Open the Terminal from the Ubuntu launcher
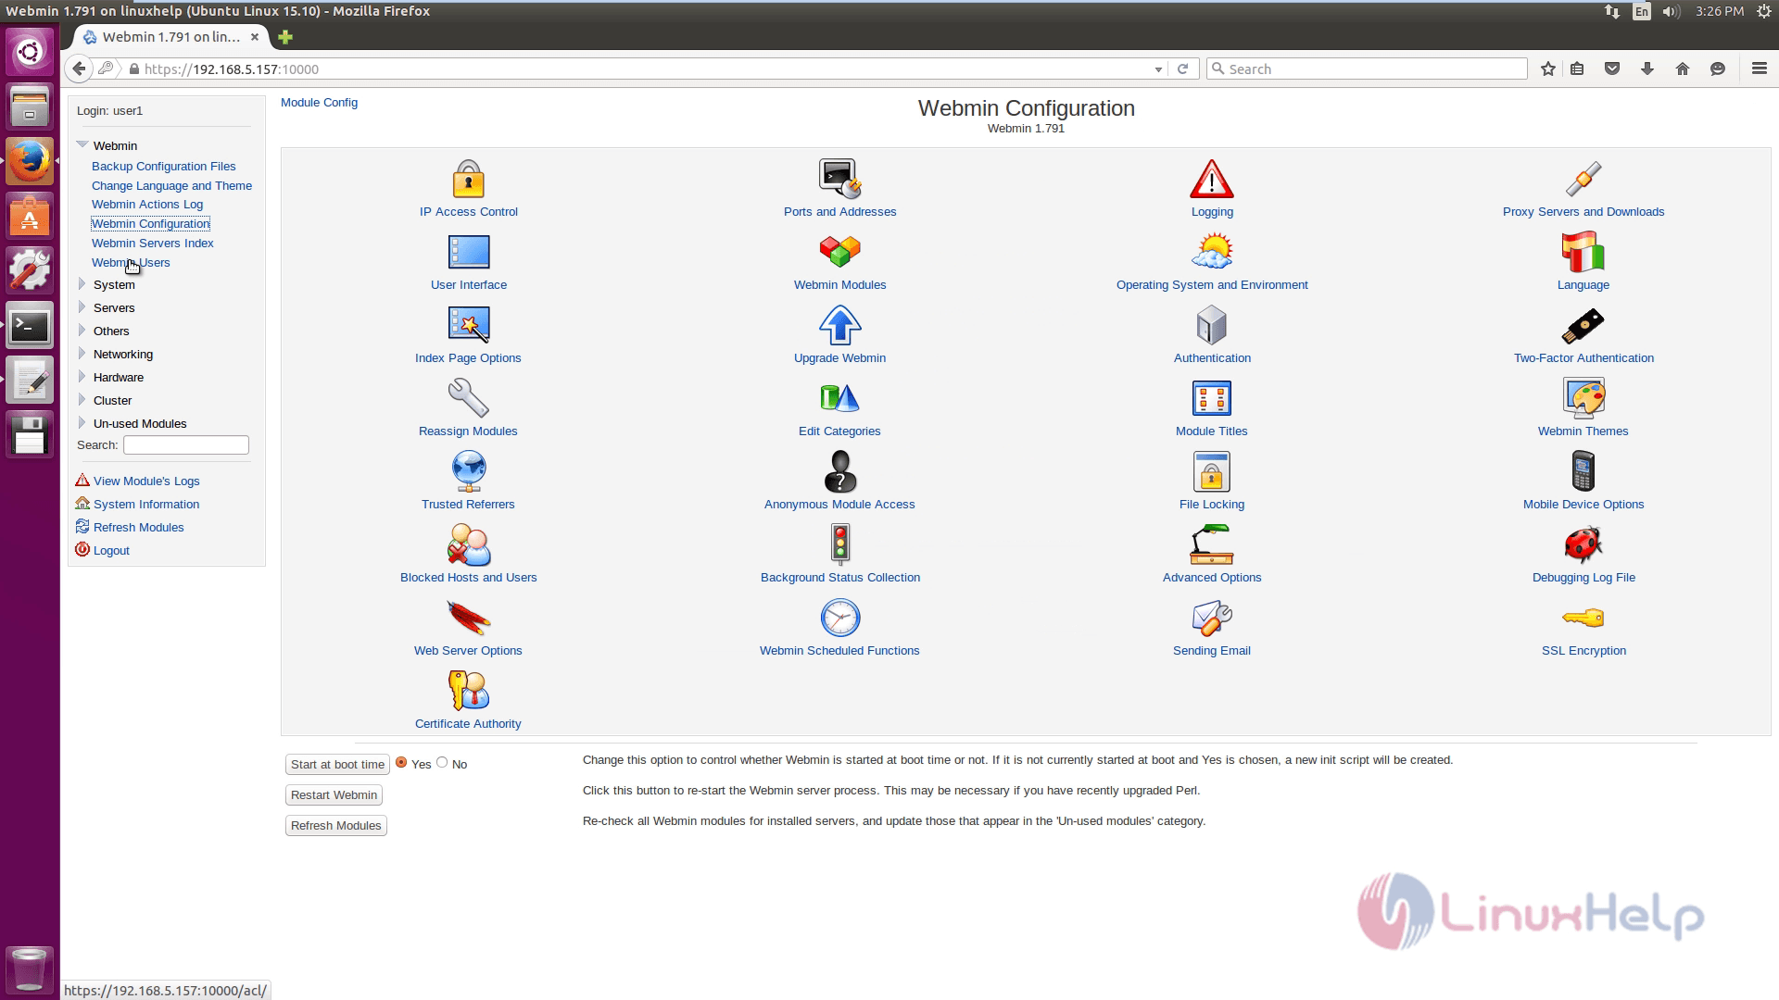 click(30, 326)
